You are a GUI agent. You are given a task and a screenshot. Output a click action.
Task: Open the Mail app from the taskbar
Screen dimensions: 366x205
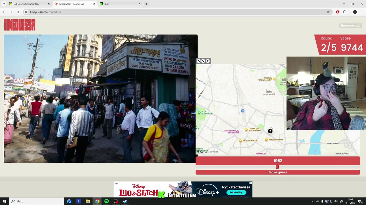pos(69,201)
